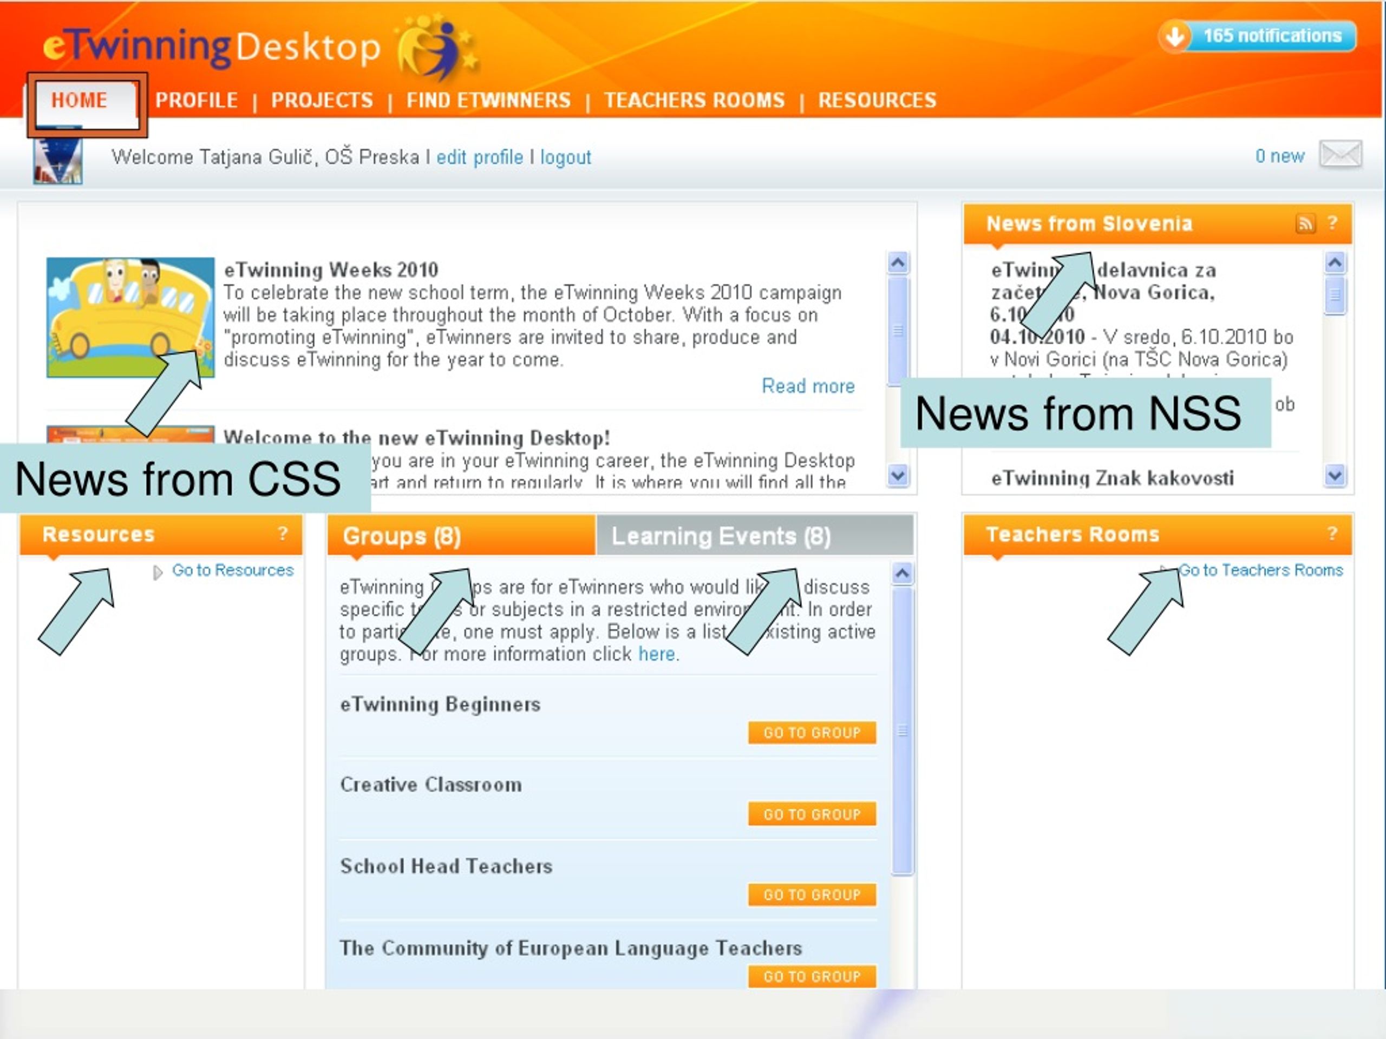Click GO TO GROUP for eTwinning Beginners

(812, 732)
